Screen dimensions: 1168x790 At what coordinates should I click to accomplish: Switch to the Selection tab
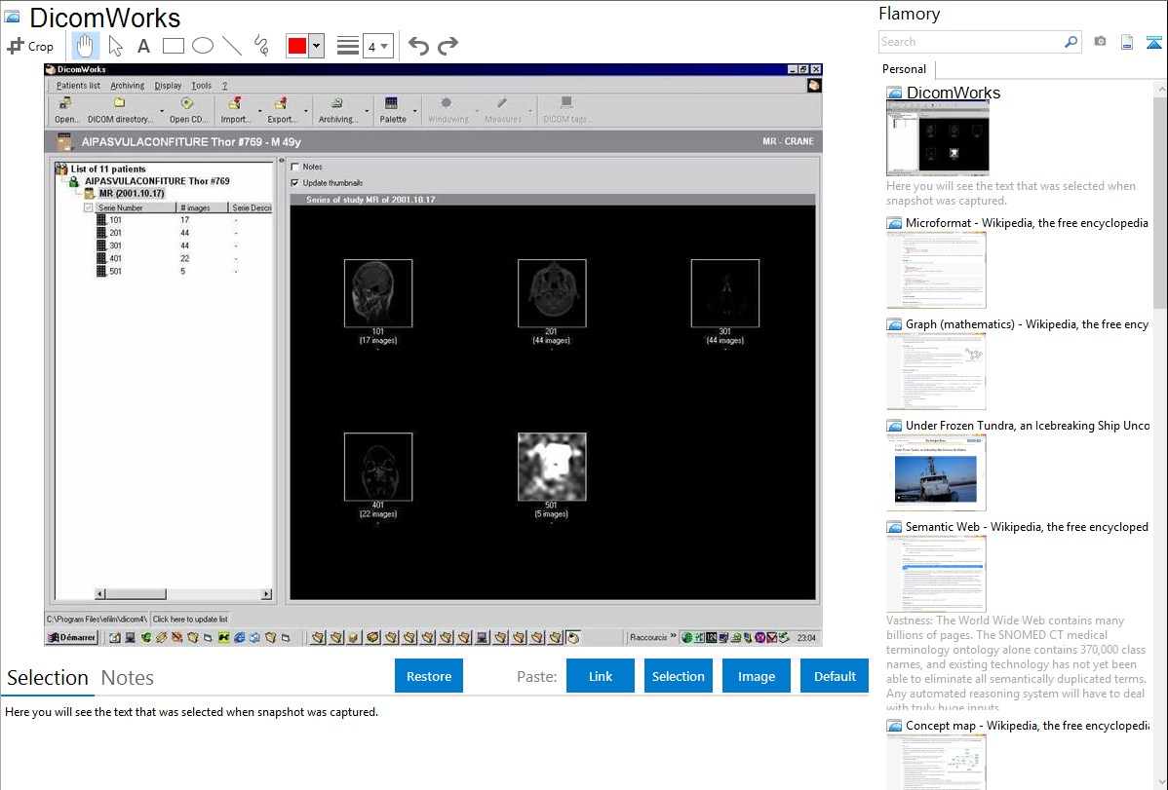point(48,678)
